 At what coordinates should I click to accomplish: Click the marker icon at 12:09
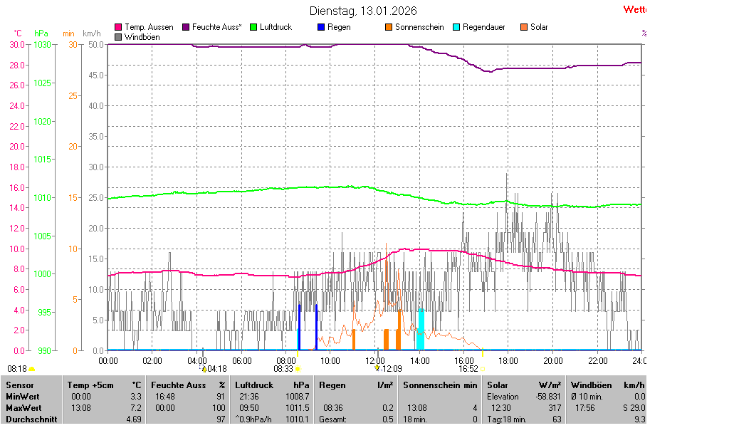378,368
